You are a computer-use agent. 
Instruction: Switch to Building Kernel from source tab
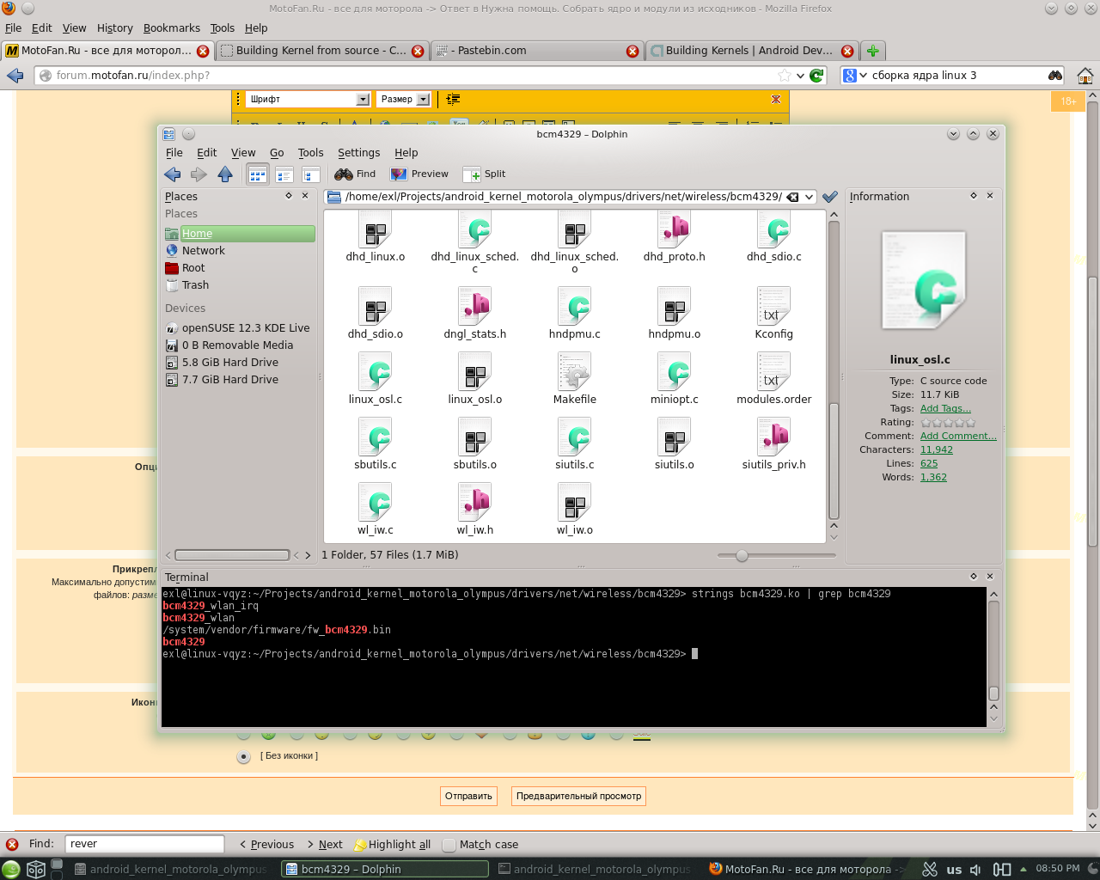[x=322, y=51]
